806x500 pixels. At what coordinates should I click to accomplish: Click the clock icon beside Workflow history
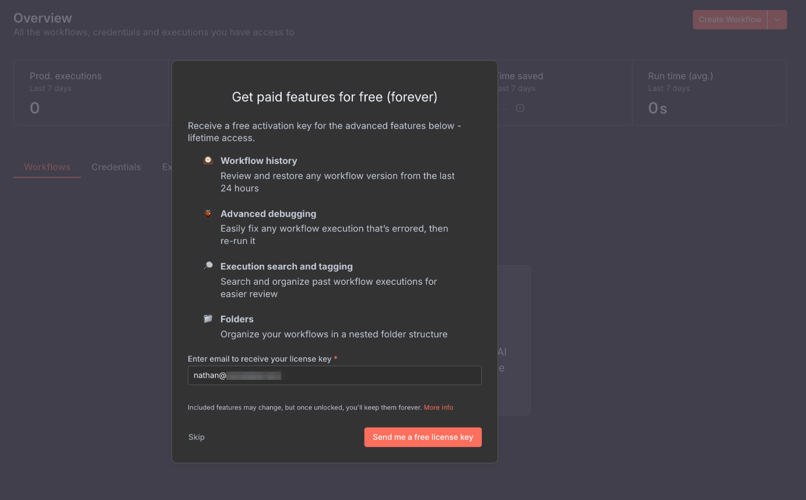(x=208, y=160)
